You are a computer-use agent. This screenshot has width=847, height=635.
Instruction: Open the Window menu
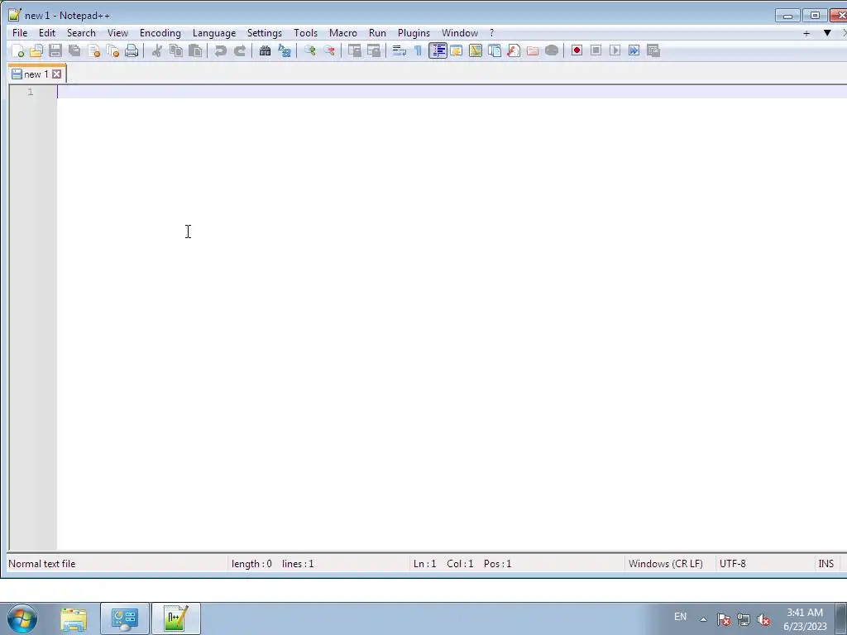[460, 33]
